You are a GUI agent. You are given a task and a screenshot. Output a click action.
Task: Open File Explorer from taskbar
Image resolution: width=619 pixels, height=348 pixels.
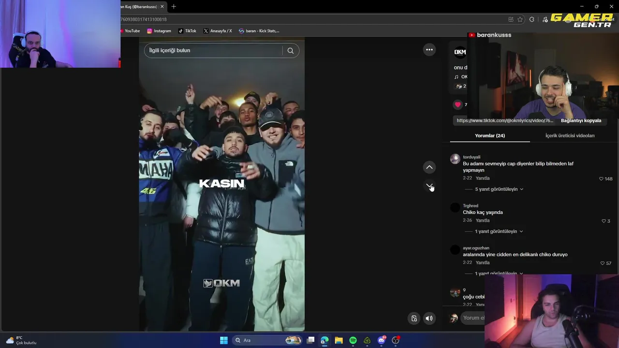click(339, 340)
